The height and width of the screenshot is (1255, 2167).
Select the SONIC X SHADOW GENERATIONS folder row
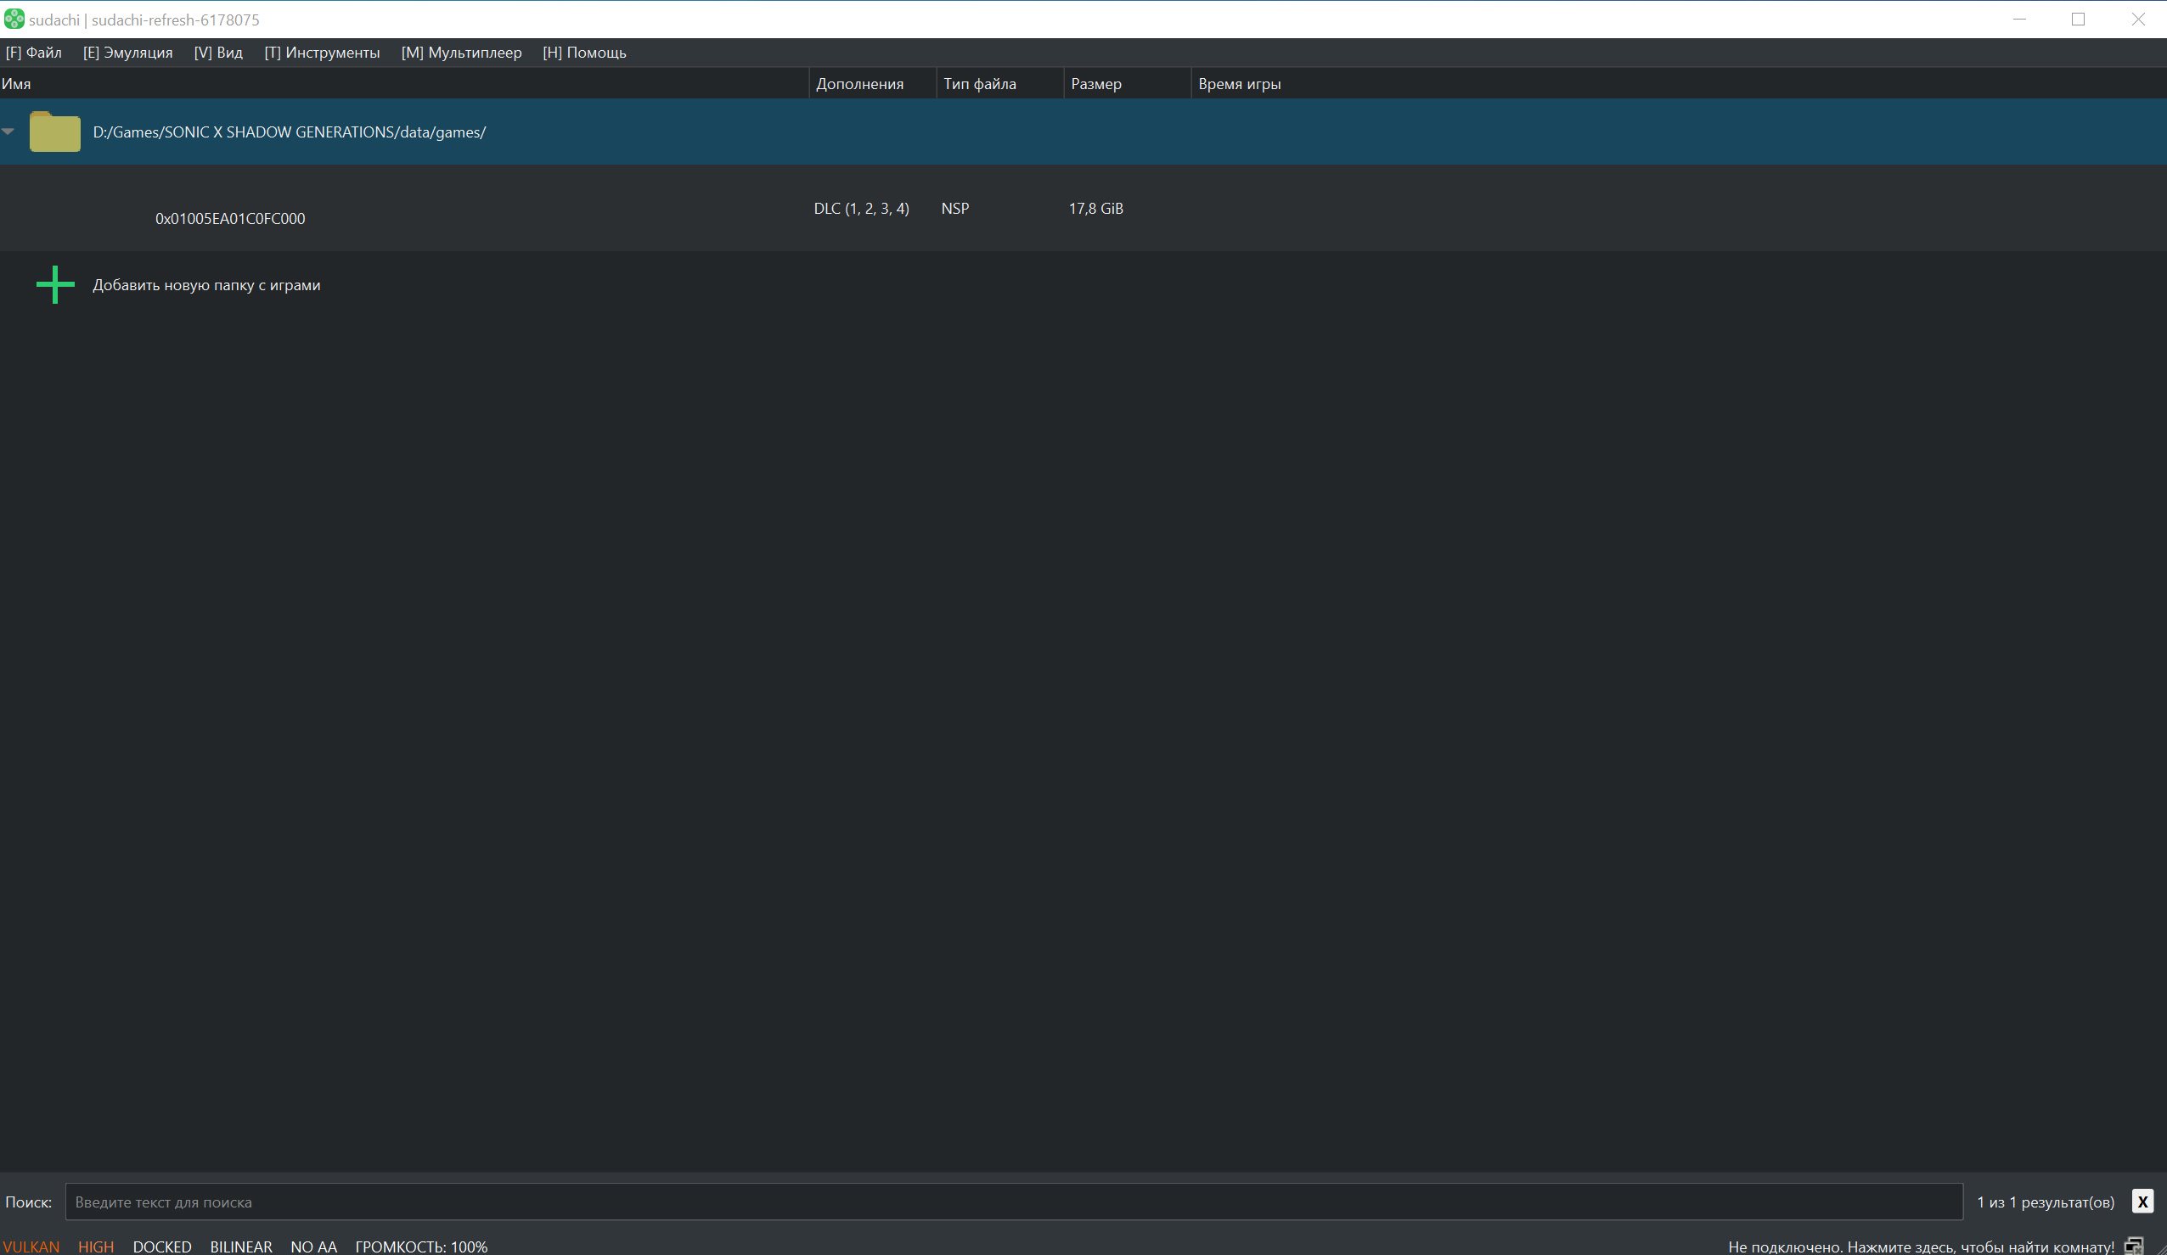tap(1083, 132)
